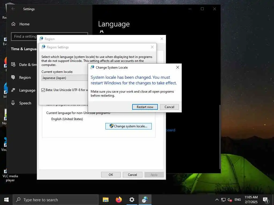This screenshot has width=274, height=205.
Task: Open File Explorer from taskbar
Action: [x=105, y=200]
